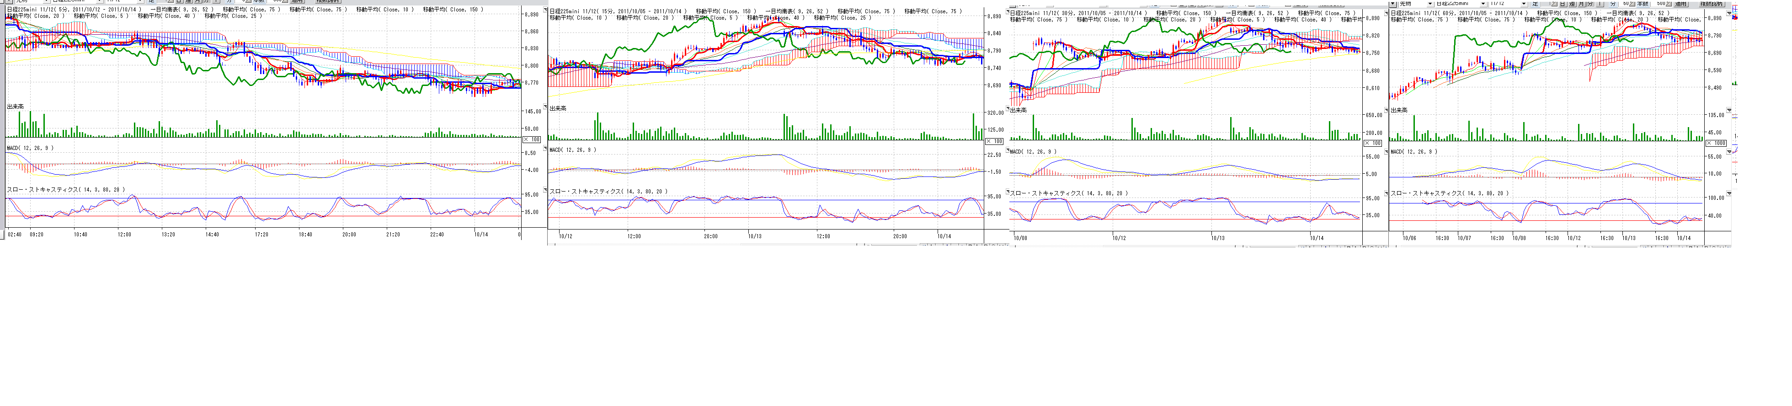Select 週 (weekly) bars in the rightmost toolbar
The image size is (1792, 406).
[x=1572, y=4]
